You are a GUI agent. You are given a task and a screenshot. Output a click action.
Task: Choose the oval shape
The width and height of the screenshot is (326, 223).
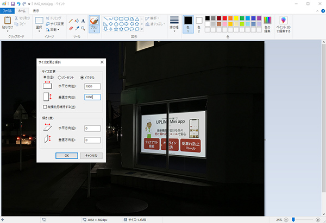(x=116, y=18)
